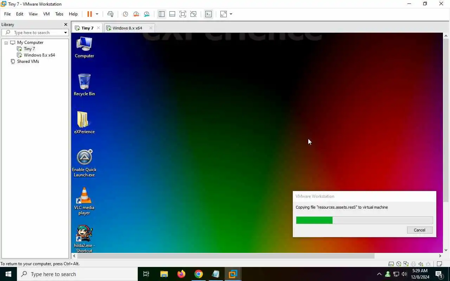Pause the virtual machine with the orange pause icon
The image size is (450, 281).
pyautogui.click(x=90, y=14)
